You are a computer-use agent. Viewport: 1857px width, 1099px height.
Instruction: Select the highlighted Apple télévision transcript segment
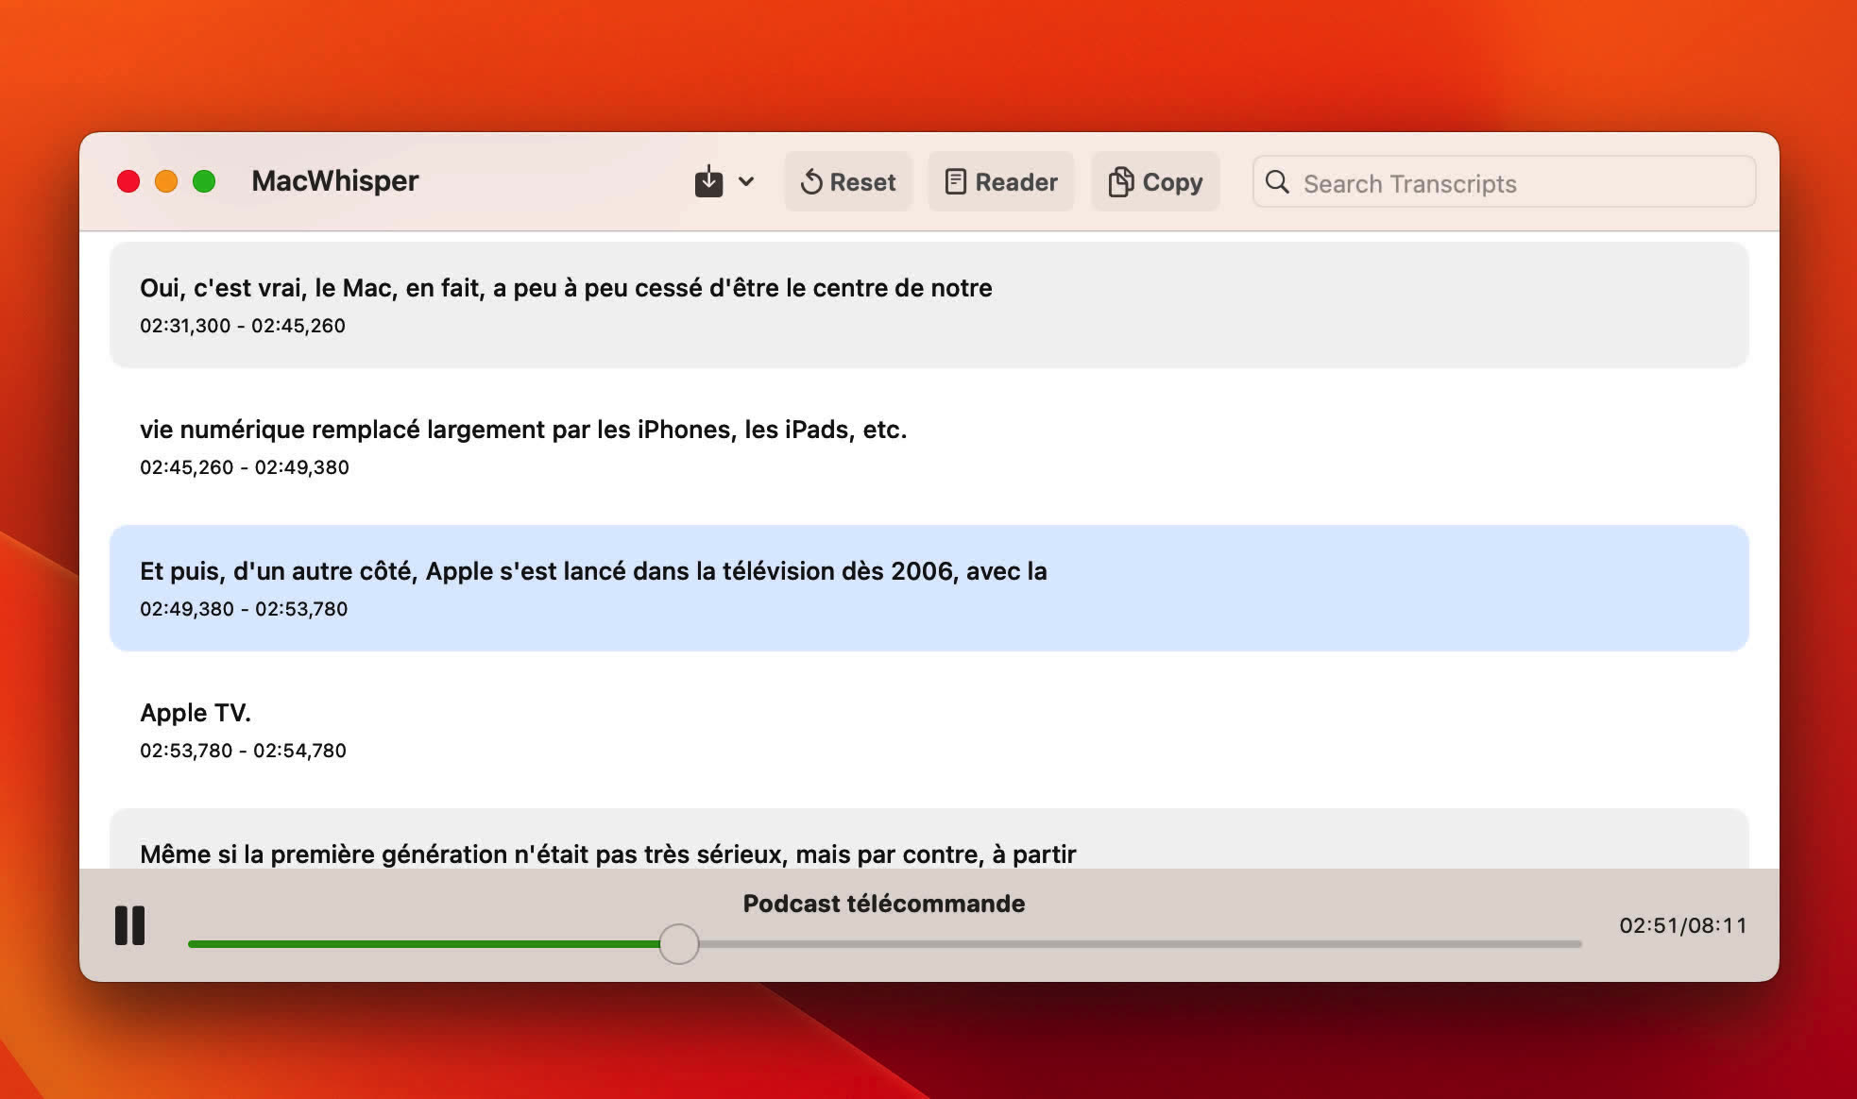[928, 587]
